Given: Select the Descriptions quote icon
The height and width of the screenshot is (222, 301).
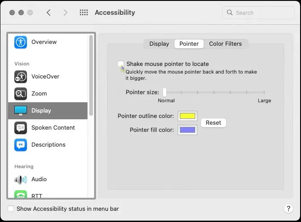Looking at the screenshot, I should click(x=21, y=145).
